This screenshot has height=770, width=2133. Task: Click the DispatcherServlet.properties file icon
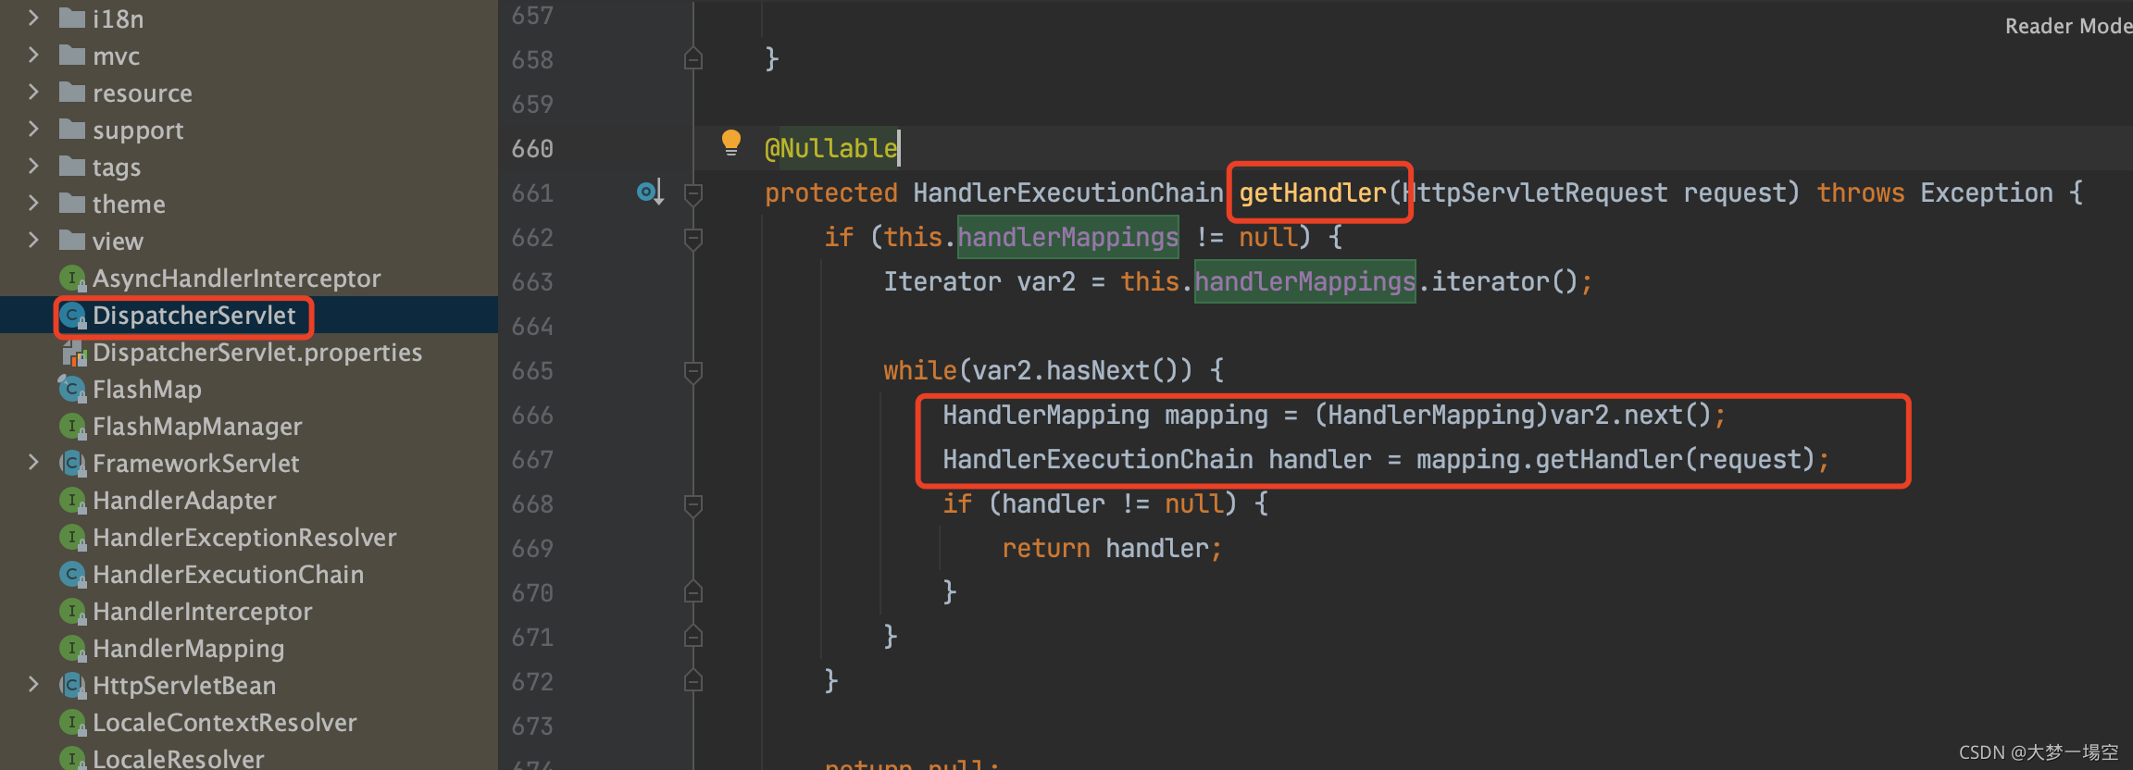point(73,353)
